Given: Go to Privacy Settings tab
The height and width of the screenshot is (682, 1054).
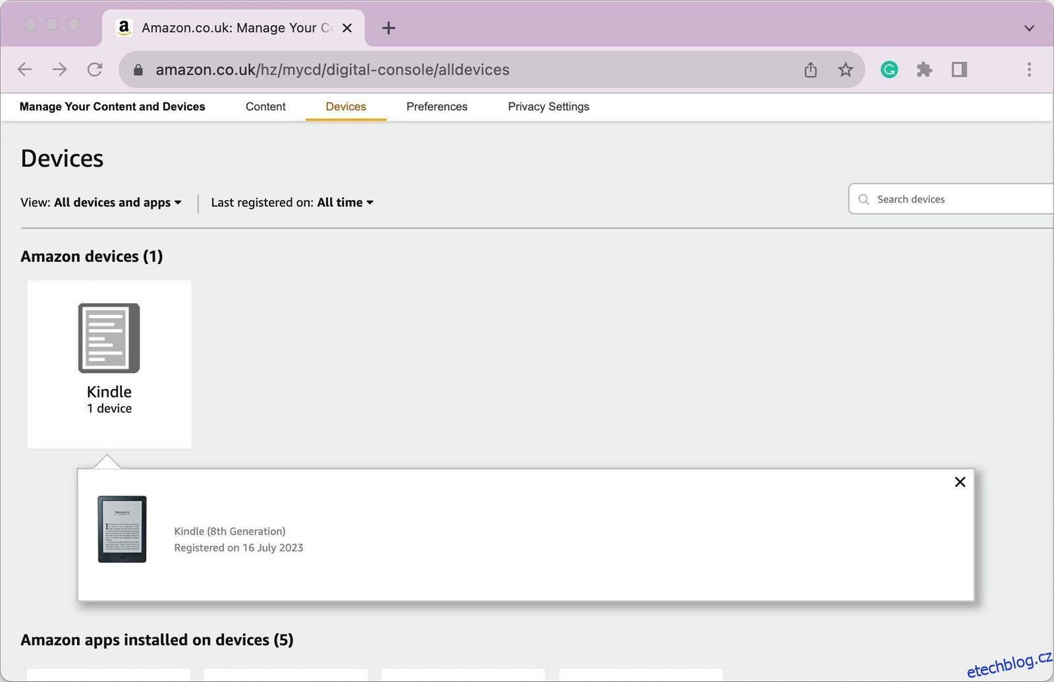Looking at the screenshot, I should 548,107.
